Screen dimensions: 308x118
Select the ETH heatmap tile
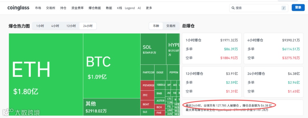(46, 74)
